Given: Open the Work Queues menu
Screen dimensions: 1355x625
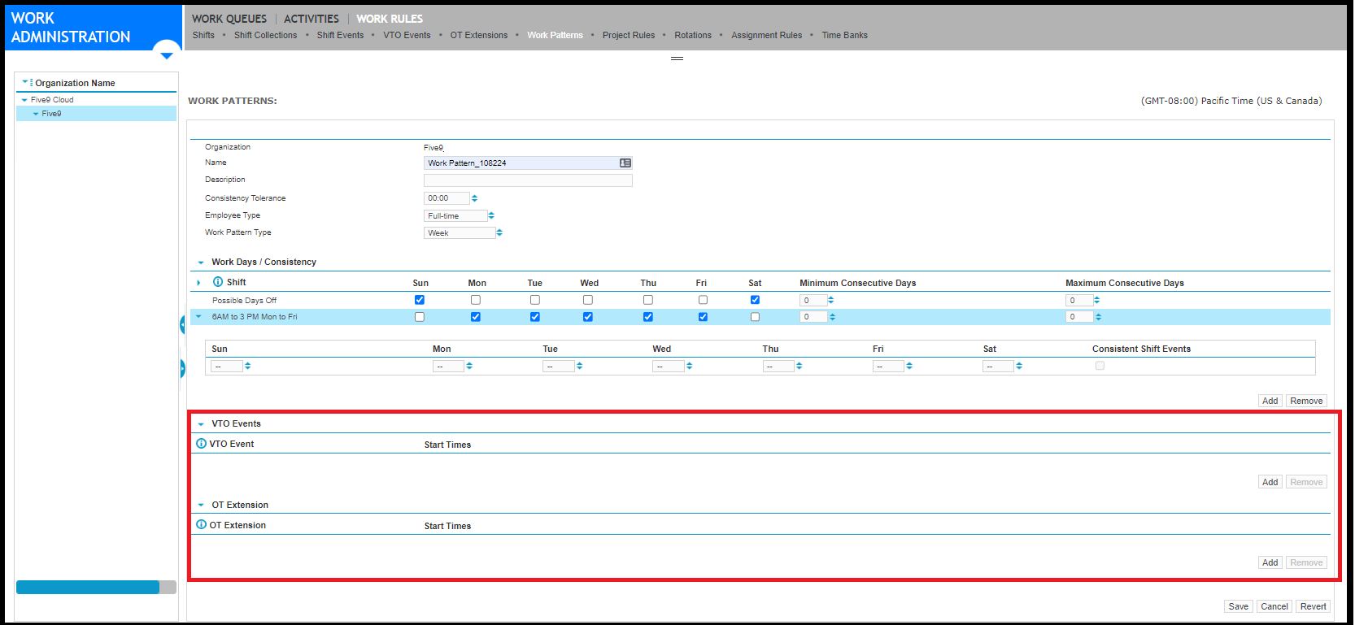Looking at the screenshot, I should click(229, 19).
